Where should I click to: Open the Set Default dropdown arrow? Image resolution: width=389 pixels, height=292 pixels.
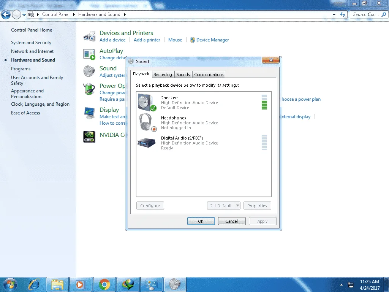pos(238,206)
